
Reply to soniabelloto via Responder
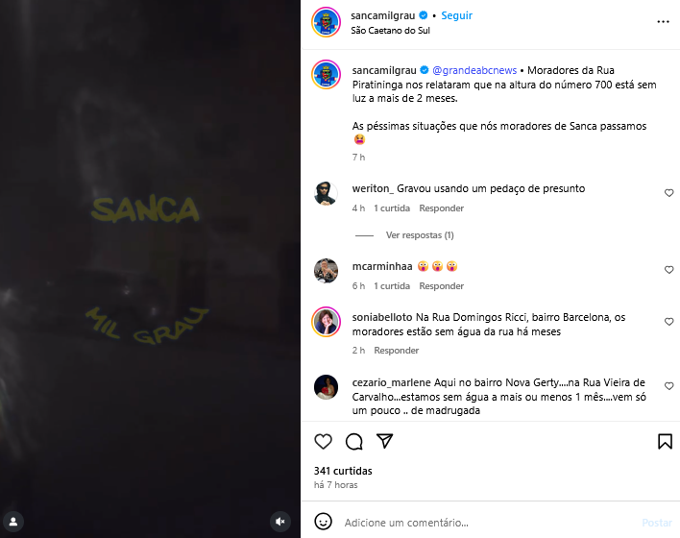pyautogui.click(x=397, y=350)
